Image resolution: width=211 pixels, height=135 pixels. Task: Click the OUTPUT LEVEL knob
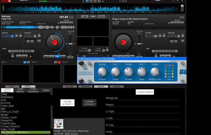(x=155, y=72)
